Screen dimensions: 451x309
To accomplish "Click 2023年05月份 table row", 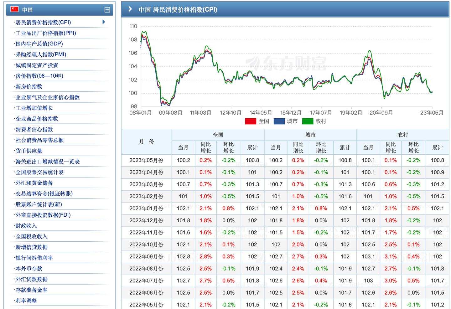I will 146,160.
